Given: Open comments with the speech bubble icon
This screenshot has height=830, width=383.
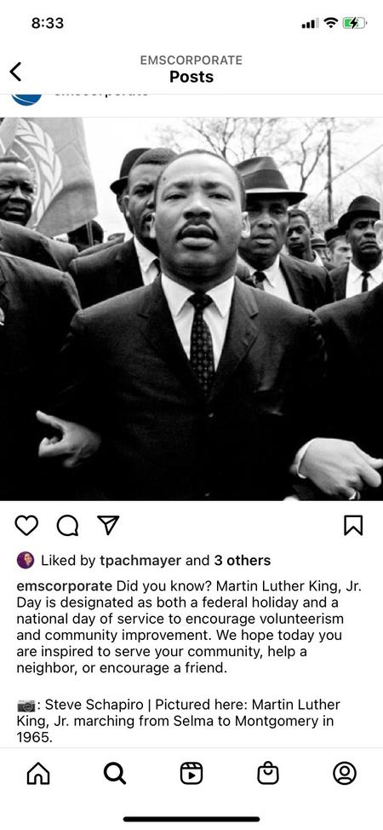Looking at the screenshot, I should coord(68,525).
